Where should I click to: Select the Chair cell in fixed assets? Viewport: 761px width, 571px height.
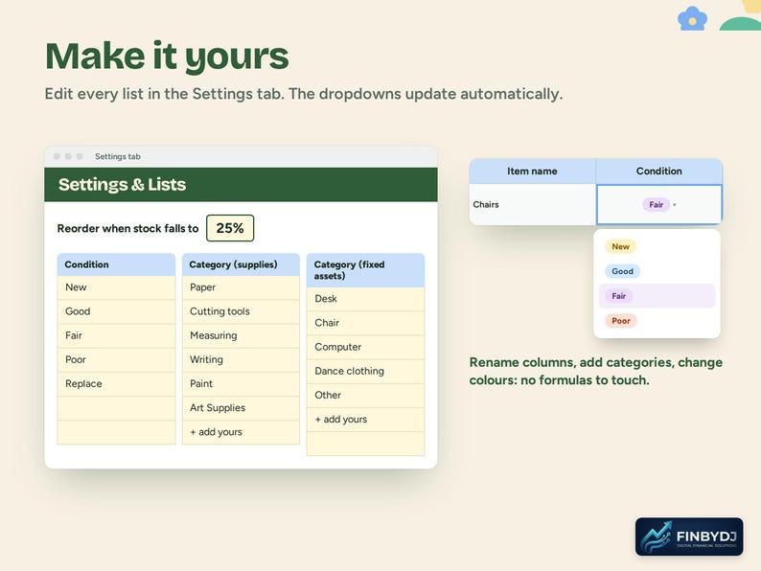tap(365, 323)
